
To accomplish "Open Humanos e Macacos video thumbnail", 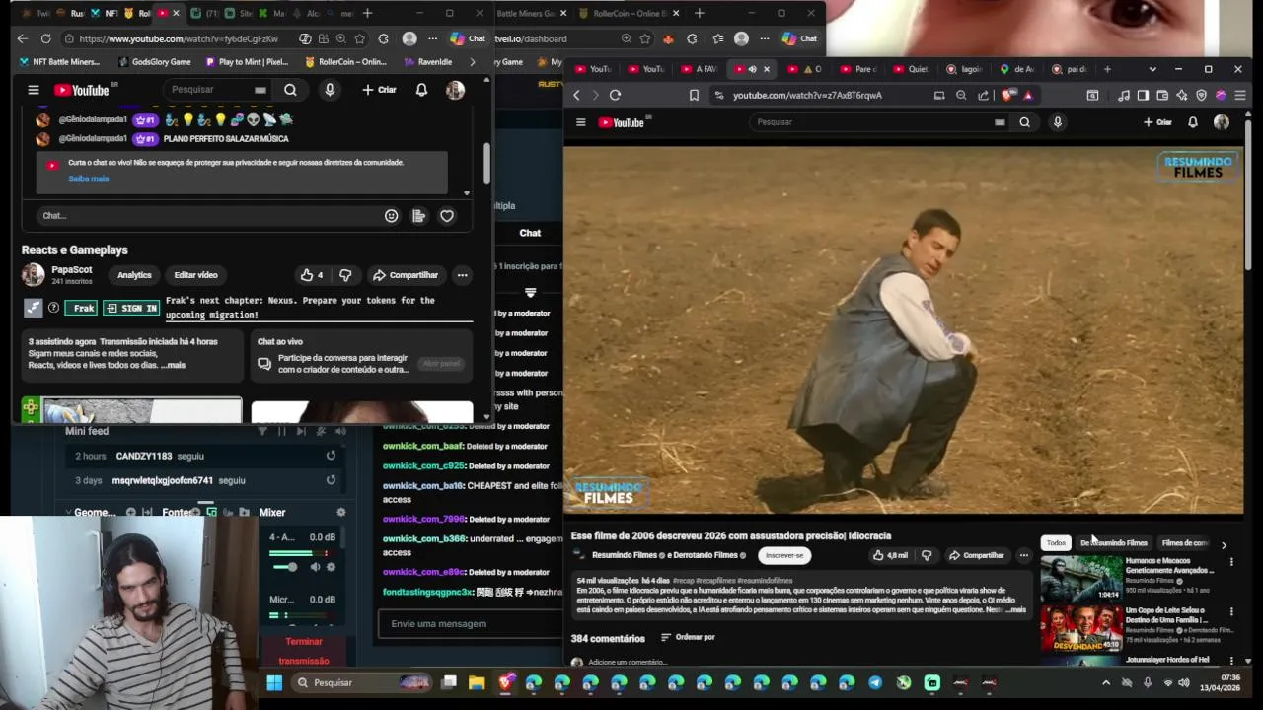I will tap(1081, 579).
